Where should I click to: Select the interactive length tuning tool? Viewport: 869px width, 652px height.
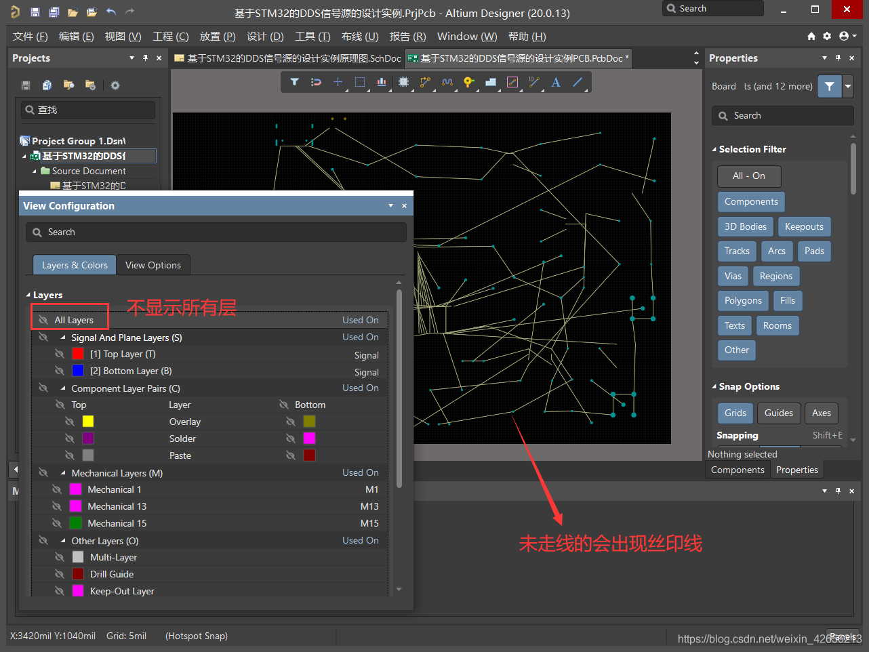tap(447, 82)
